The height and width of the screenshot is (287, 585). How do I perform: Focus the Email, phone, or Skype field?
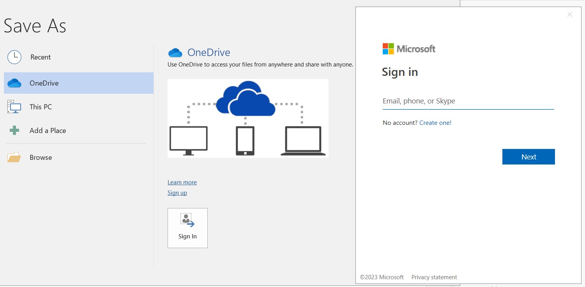pos(468,101)
